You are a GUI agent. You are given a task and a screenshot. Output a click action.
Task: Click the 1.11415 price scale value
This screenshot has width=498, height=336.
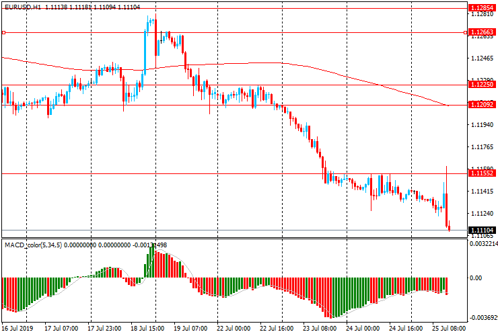(x=482, y=192)
